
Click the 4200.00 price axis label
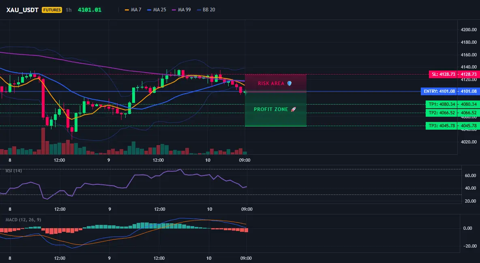click(x=469, y=30)
